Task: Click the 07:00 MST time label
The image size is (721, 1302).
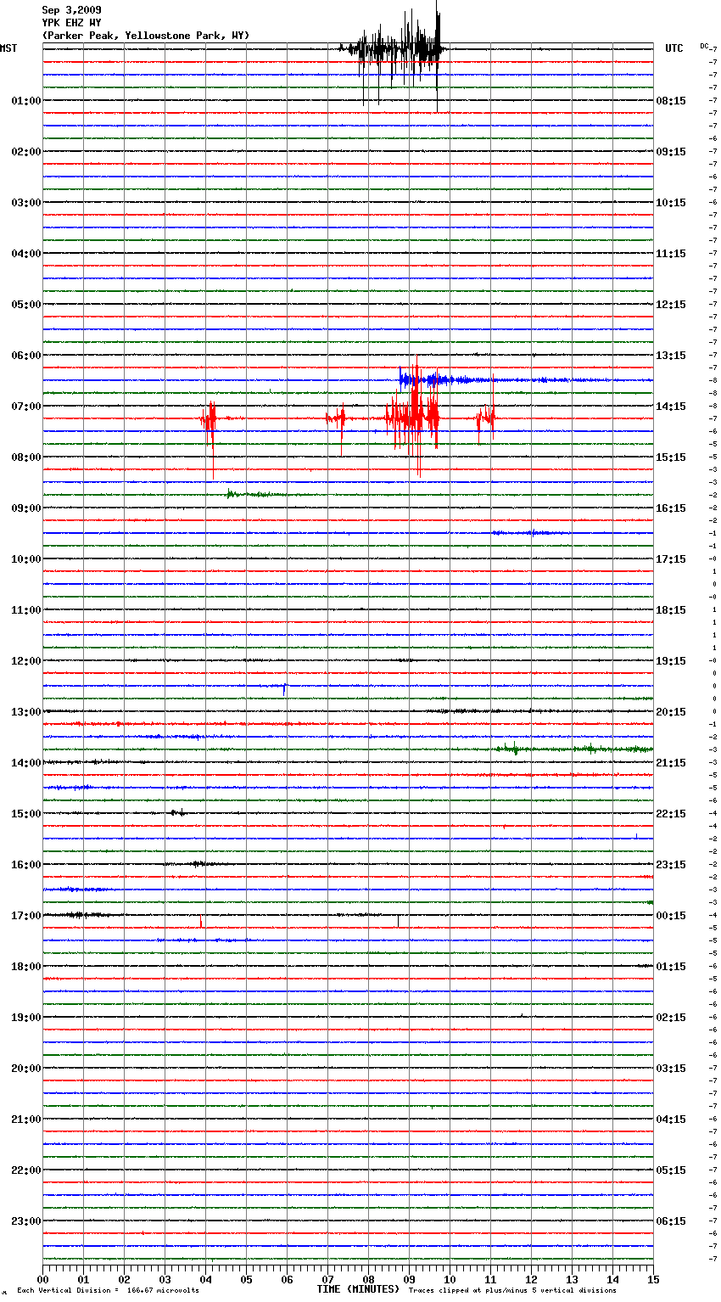Action: tap(26, 407)
